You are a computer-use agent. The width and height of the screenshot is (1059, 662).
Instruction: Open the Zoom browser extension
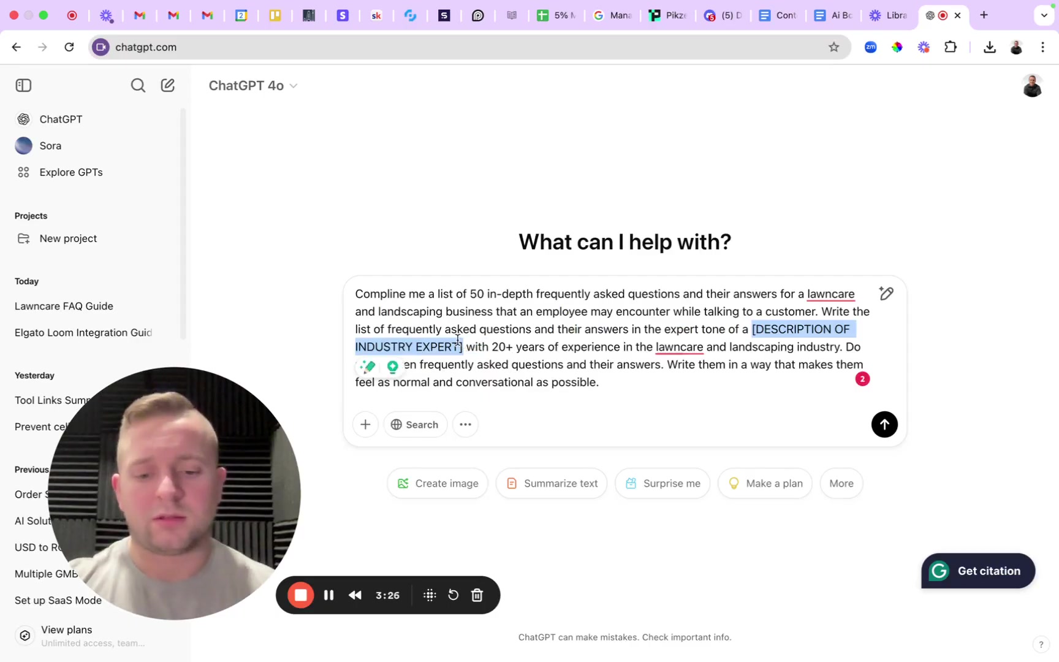pyautogui.click(x=870, y=47)
